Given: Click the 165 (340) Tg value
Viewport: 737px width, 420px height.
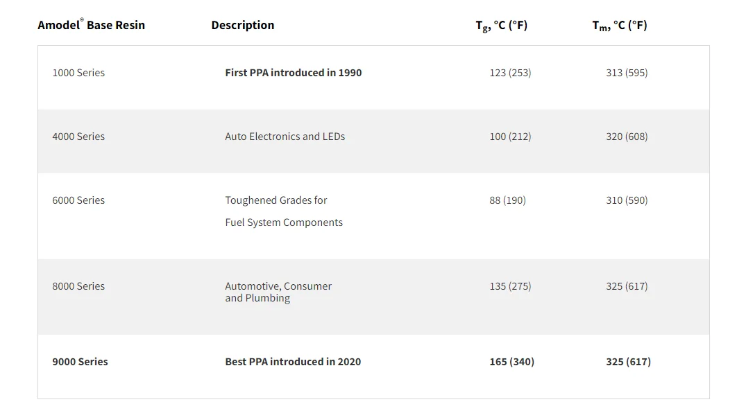Looking at the screenshot, I should click(x=511, y=362).
